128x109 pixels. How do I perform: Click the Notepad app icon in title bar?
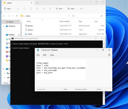click(x=38, y=50)
